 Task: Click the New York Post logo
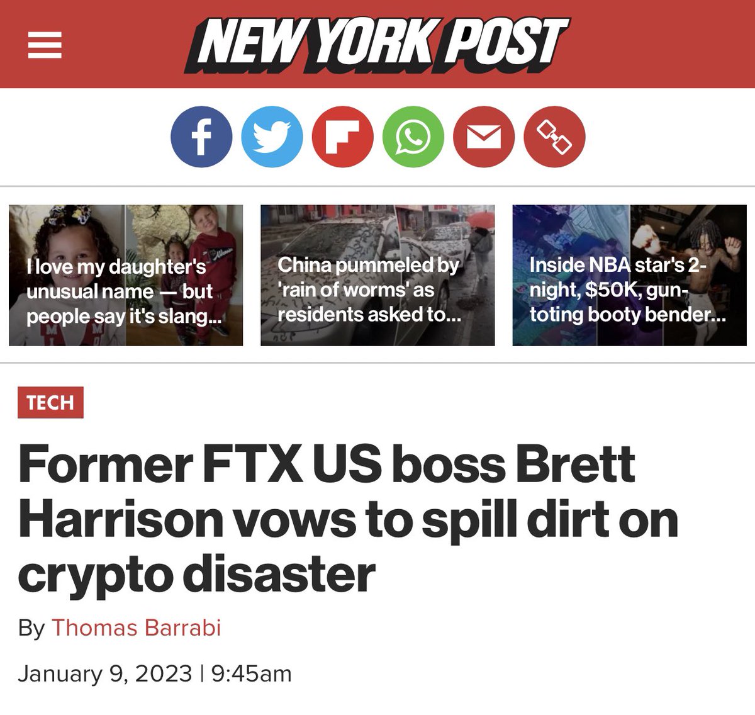[376, 43]
